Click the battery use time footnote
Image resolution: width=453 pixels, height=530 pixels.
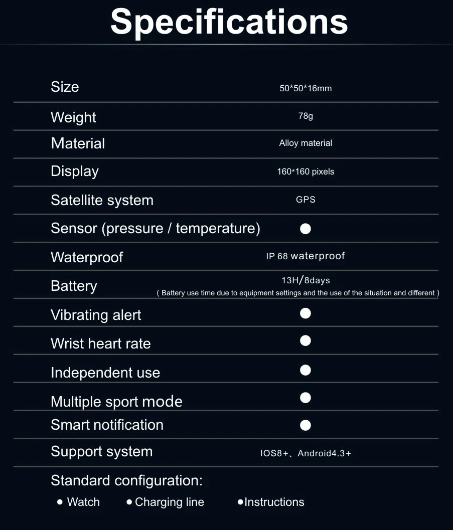pos(298,293)
